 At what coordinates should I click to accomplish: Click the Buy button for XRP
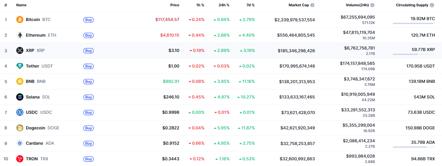(x=89, y=51)
